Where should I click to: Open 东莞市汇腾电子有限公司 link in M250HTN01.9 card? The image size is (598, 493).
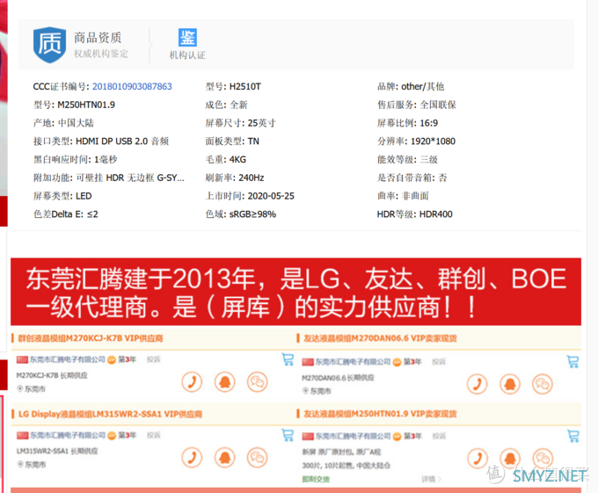354,436
